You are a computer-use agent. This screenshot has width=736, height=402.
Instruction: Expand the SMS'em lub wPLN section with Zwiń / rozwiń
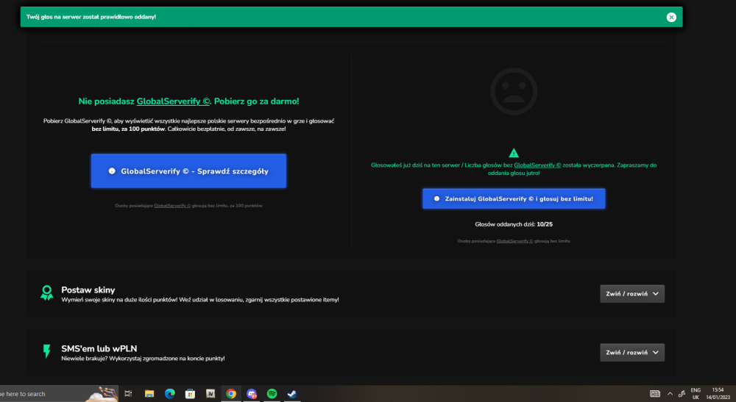click(x=632, y=352)
